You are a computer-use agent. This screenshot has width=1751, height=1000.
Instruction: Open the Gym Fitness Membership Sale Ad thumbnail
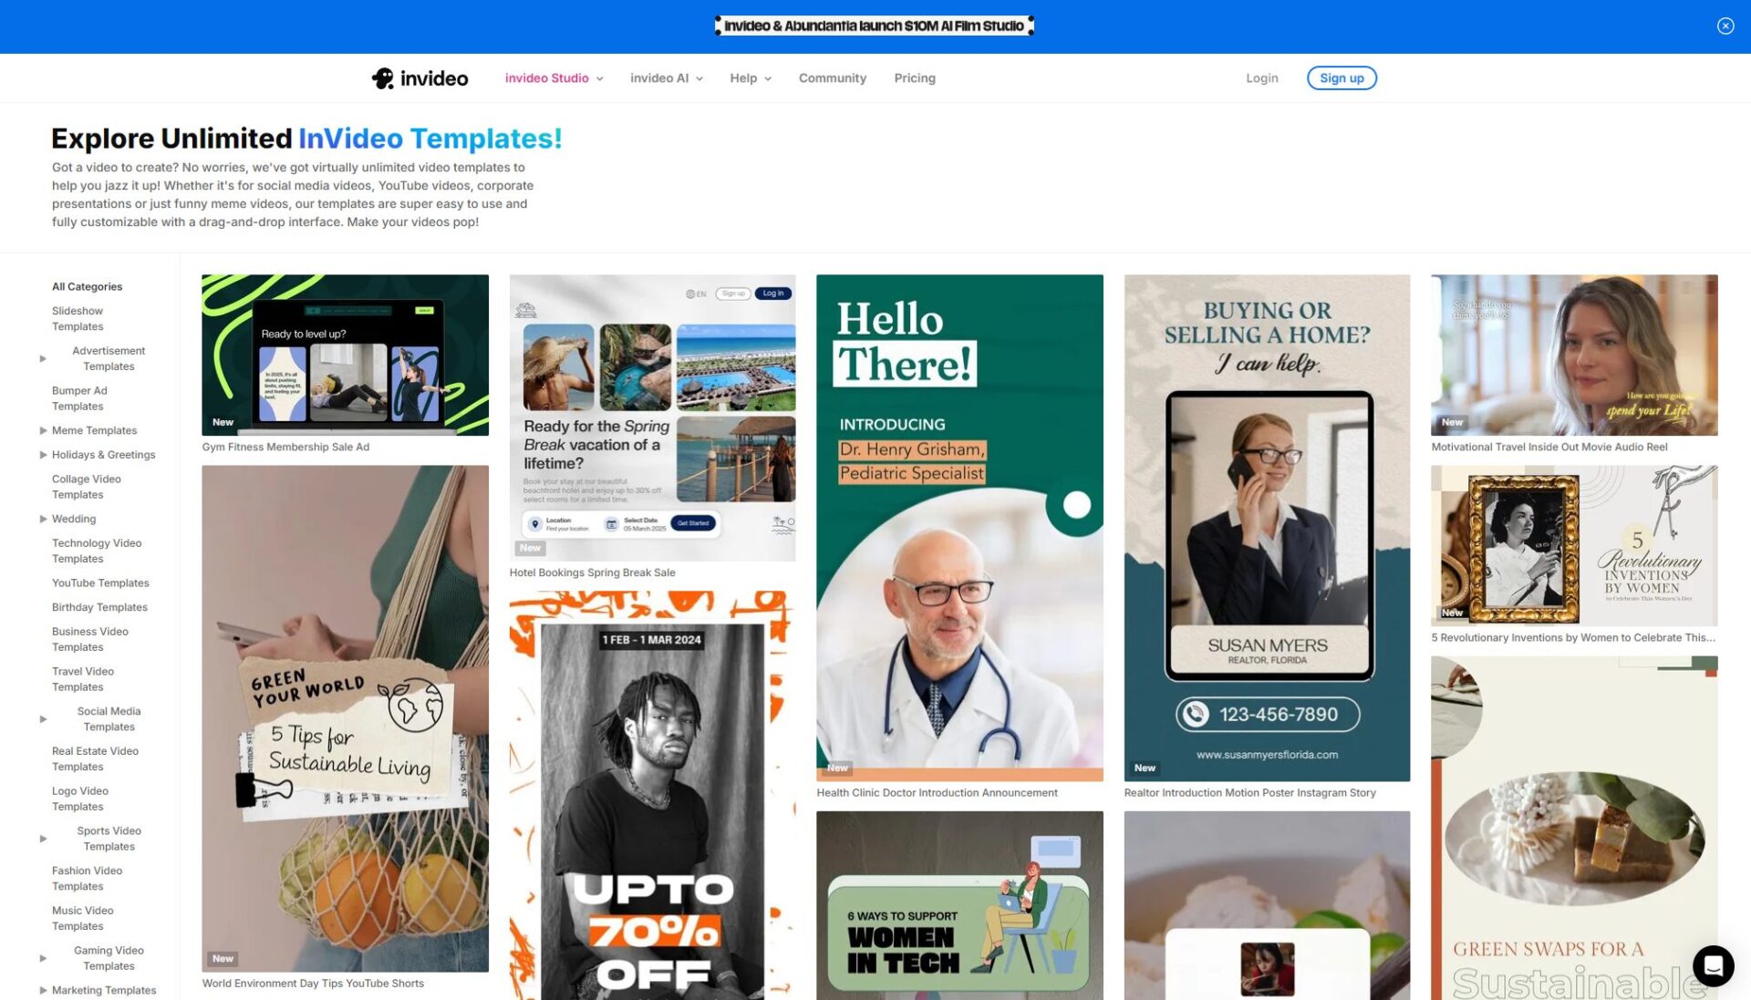tap(345, 355)
